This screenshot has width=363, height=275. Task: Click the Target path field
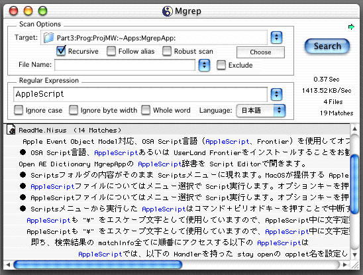[154, 38]
